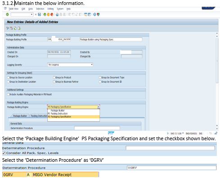
Task: Open the Edit menu
Action: click(x=23, y=9)
